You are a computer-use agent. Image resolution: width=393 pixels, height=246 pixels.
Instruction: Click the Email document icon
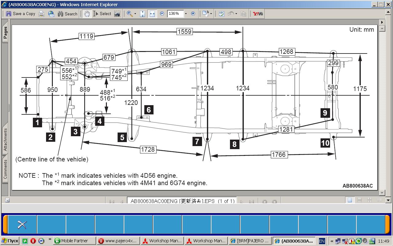51,14
